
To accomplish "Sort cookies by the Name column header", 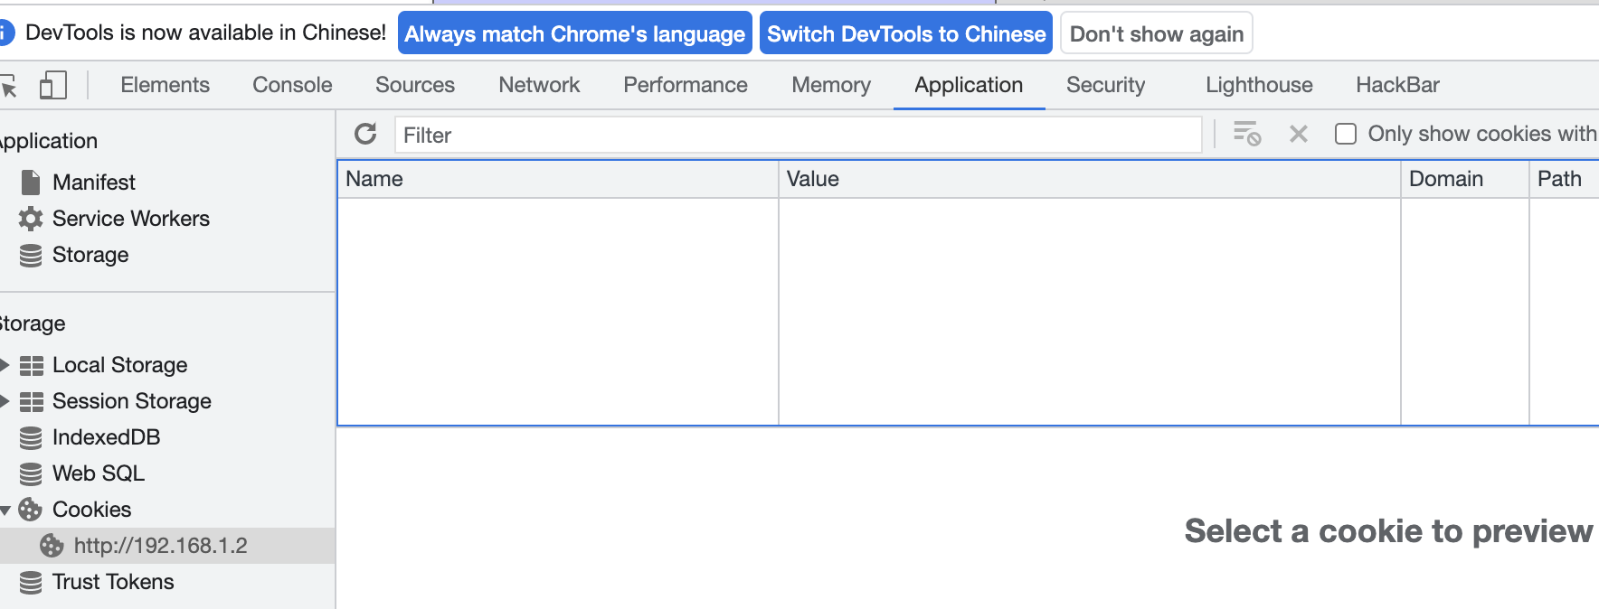I will coord(558,179).
